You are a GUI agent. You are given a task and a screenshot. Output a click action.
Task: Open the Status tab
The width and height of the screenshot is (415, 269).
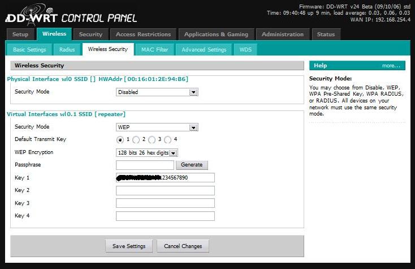pyautogui.click(x=326, y=34)
